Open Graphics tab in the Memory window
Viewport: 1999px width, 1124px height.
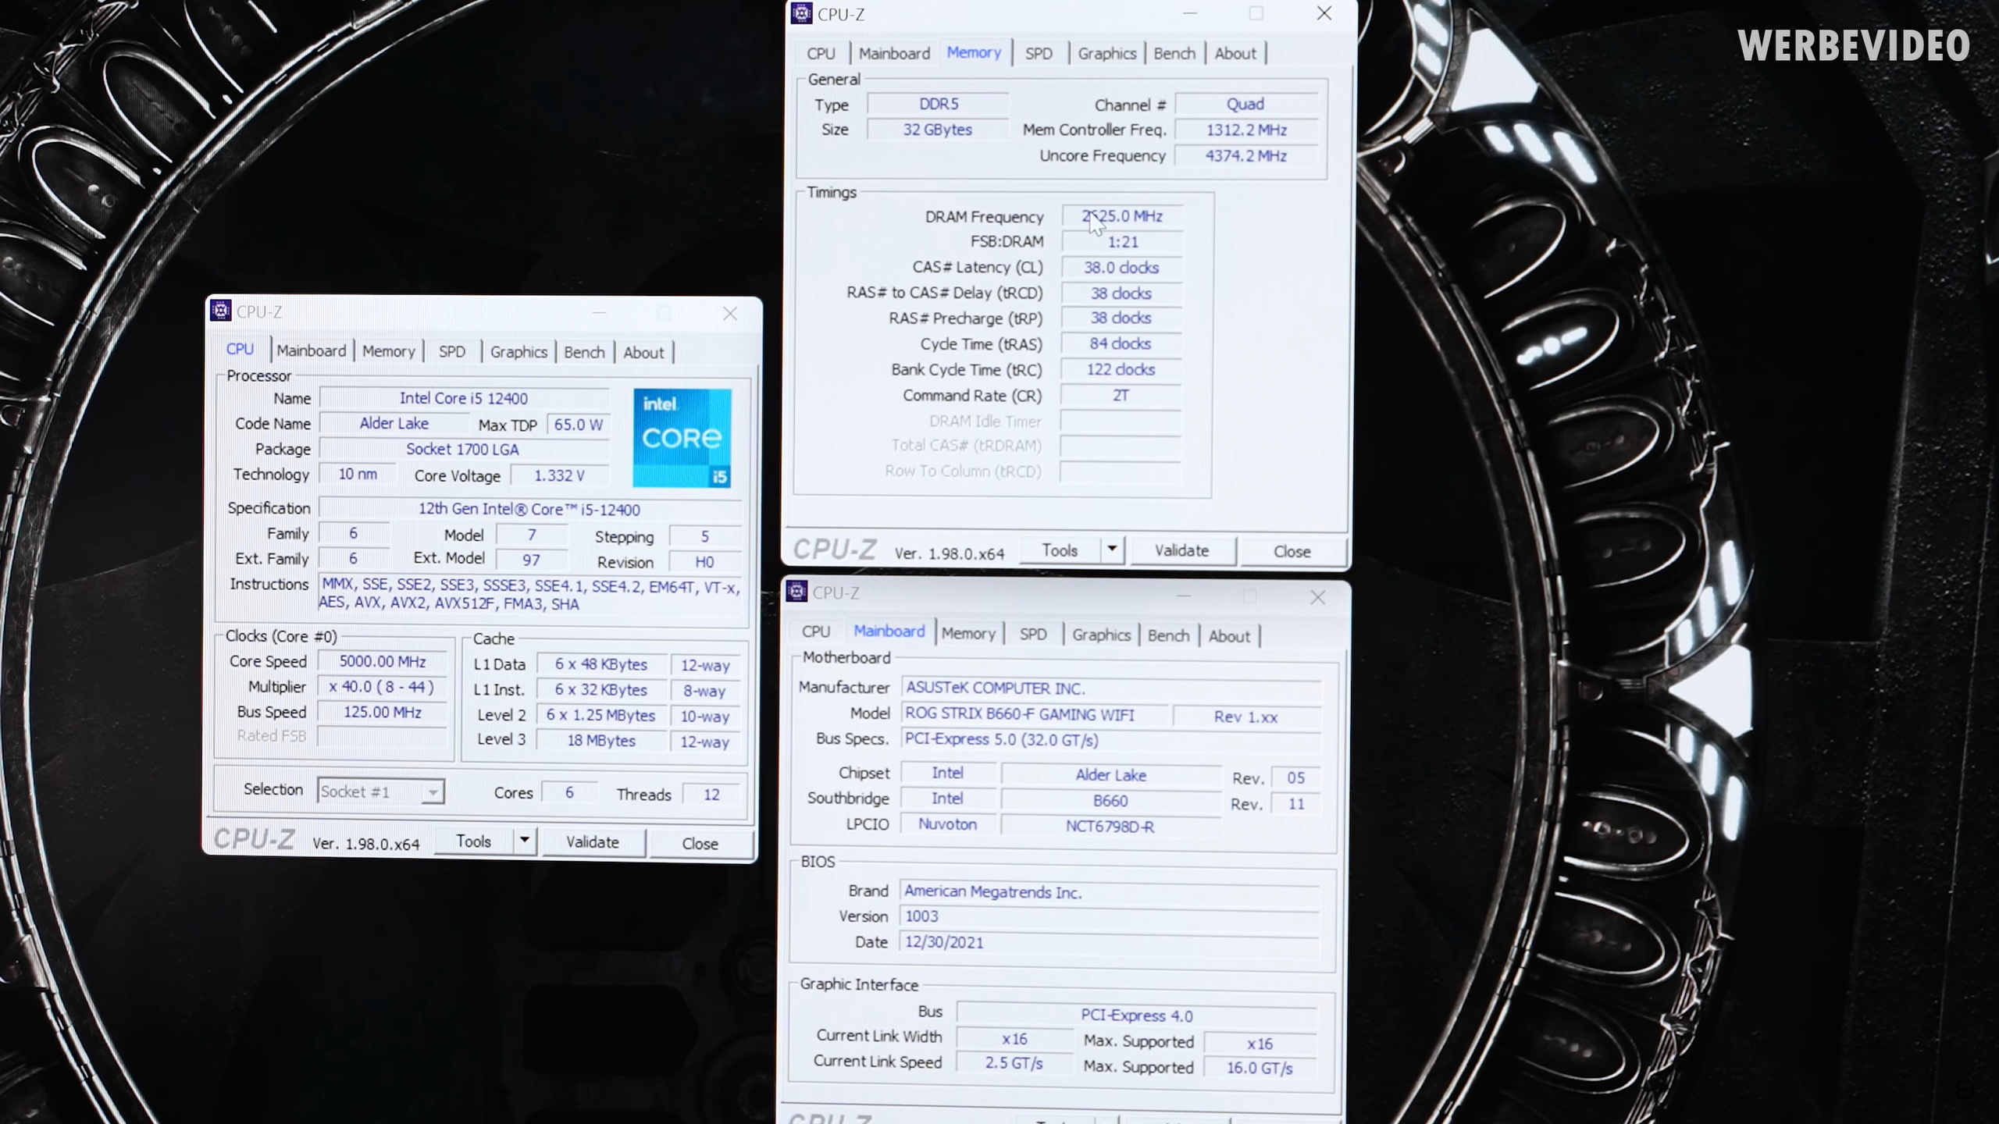(x=1106, y=53)
